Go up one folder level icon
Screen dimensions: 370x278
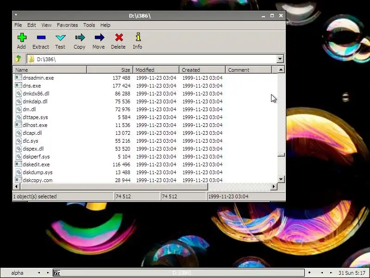coord(18,59)
